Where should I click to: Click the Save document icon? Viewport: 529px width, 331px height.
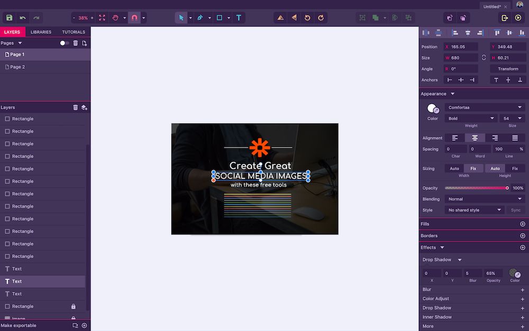click(x=9, y=17)
